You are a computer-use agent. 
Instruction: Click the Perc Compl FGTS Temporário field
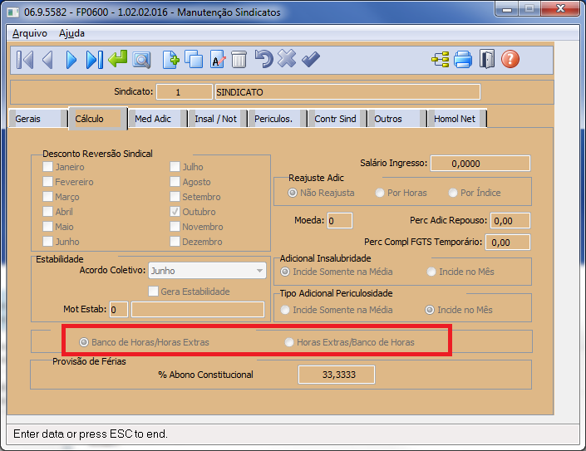point(508,243)
